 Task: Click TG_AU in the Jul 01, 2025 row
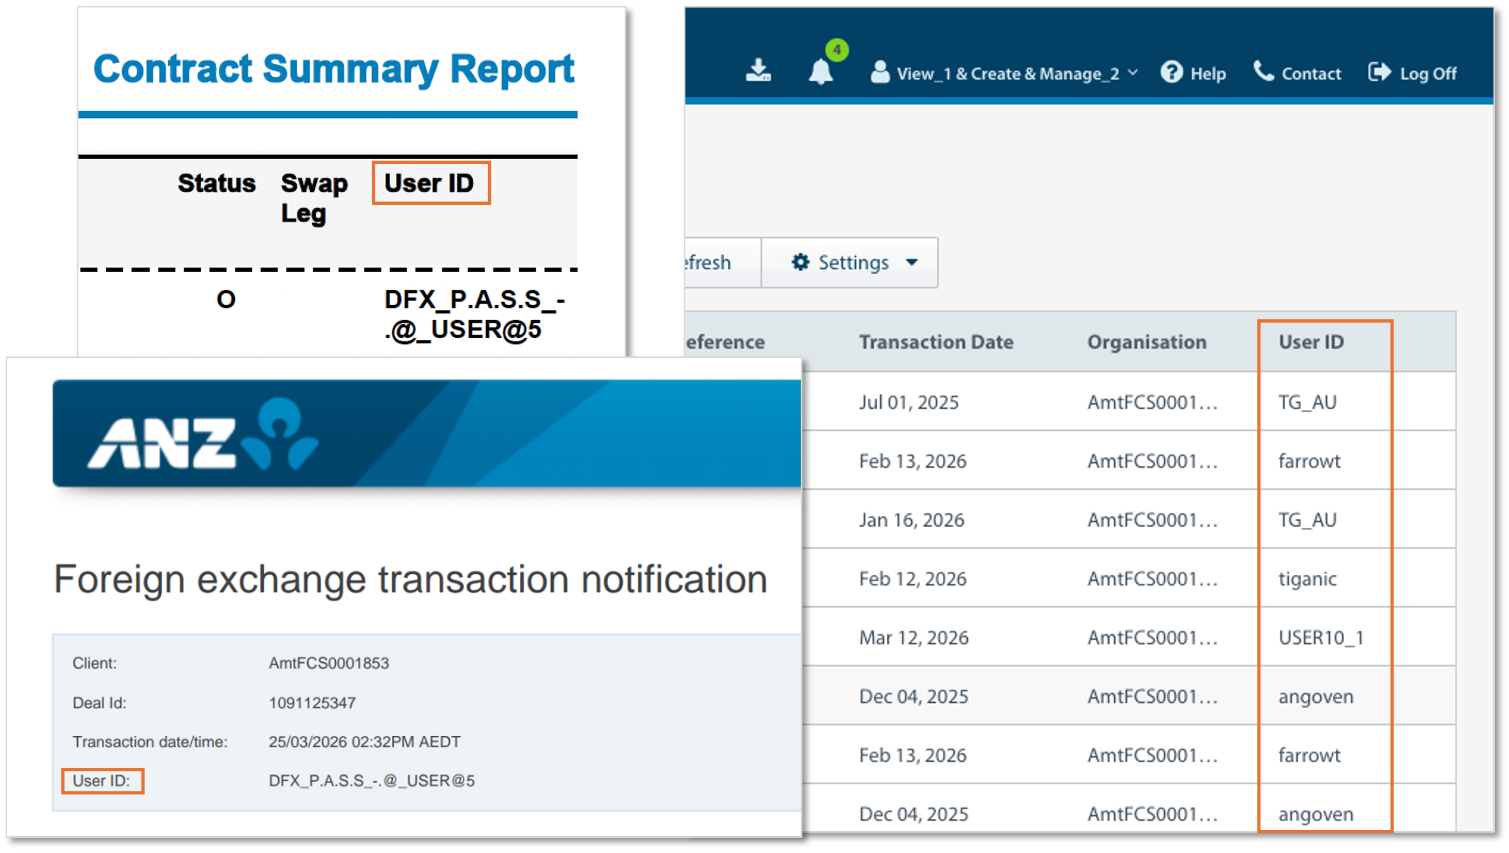coord(1307,403)
